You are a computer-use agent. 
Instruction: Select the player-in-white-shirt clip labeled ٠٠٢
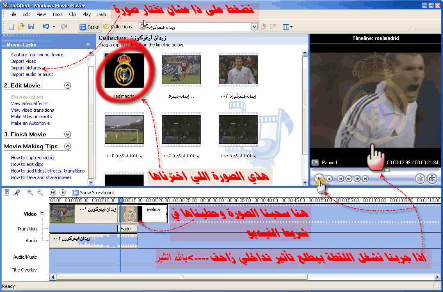(x=238, y=70)
